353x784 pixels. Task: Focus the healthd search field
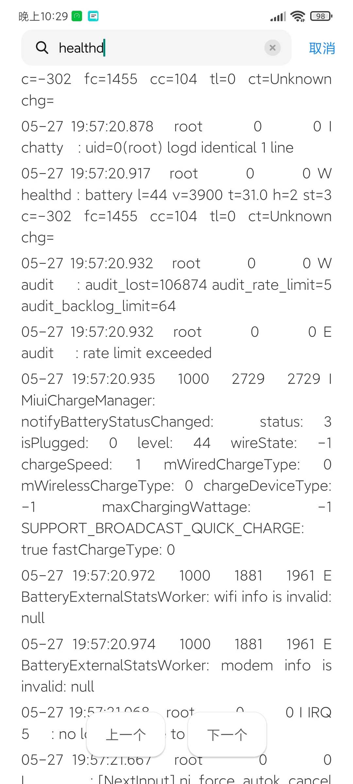click(x=156, y=48)
